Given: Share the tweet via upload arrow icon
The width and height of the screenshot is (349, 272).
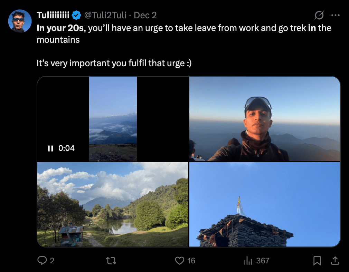Looking at the screenshot, I should pos(335,261).
